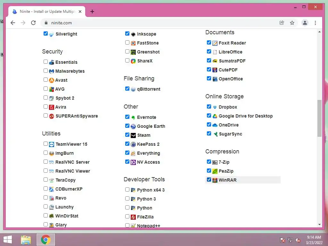Reload the ninite.com page
This screenshot has width=328, height=246.
click(x=33, y=23)
